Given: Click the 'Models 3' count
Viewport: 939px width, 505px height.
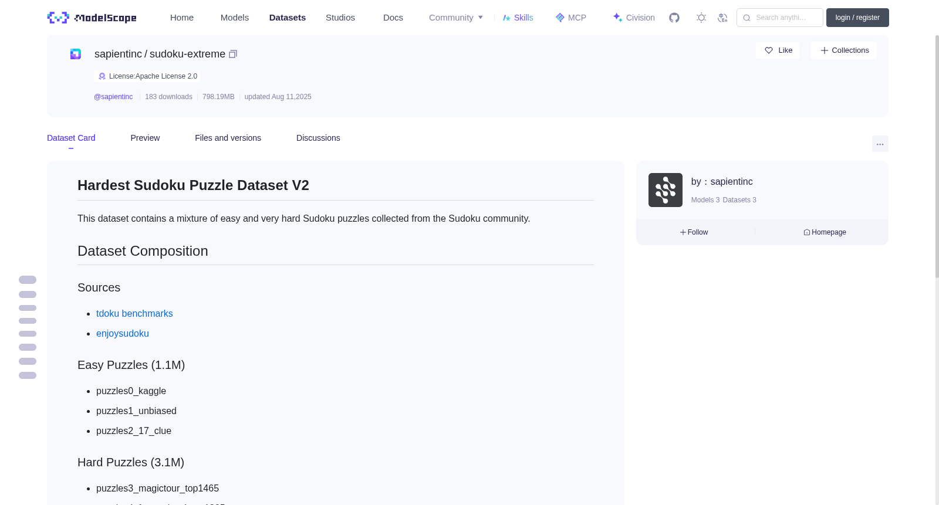Looking at the screenshot, I should coord(705,200).
